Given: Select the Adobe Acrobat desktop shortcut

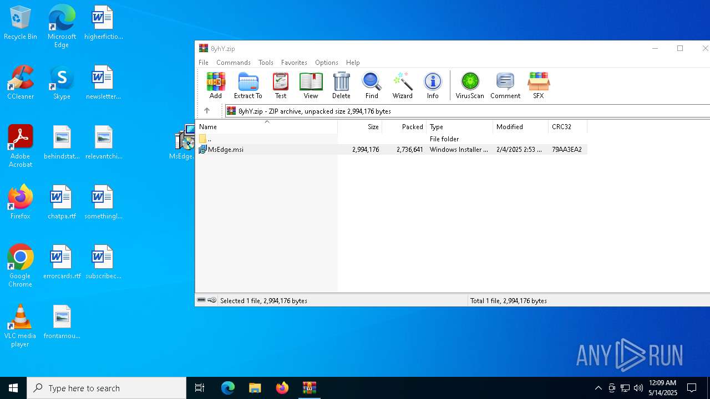Looking at the screenshot, I should [x=21, y=146].
